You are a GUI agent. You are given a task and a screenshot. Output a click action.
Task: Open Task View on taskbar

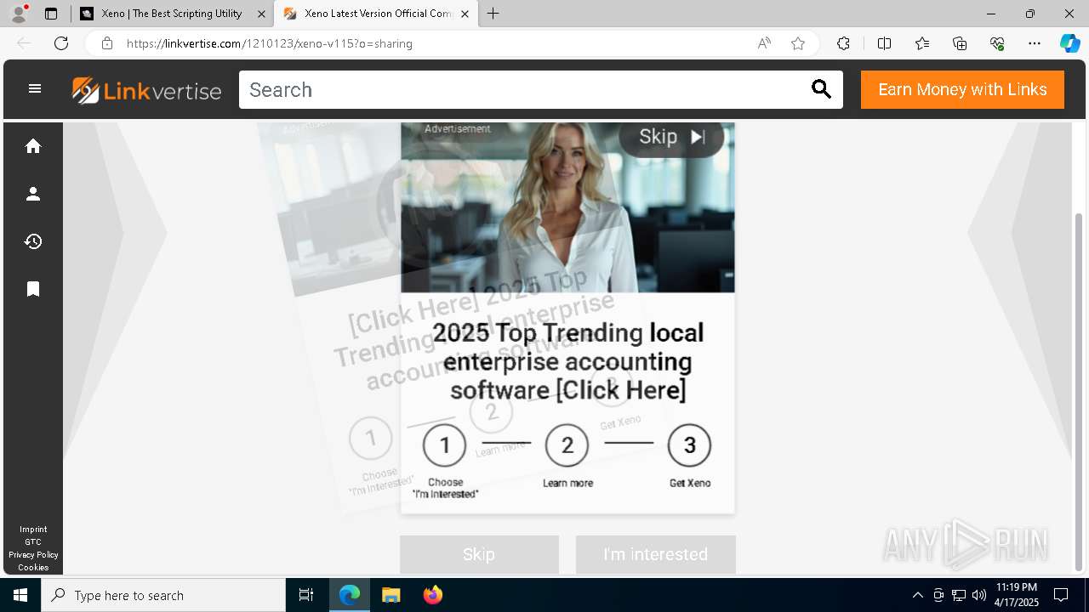click(x=306, y=595)
